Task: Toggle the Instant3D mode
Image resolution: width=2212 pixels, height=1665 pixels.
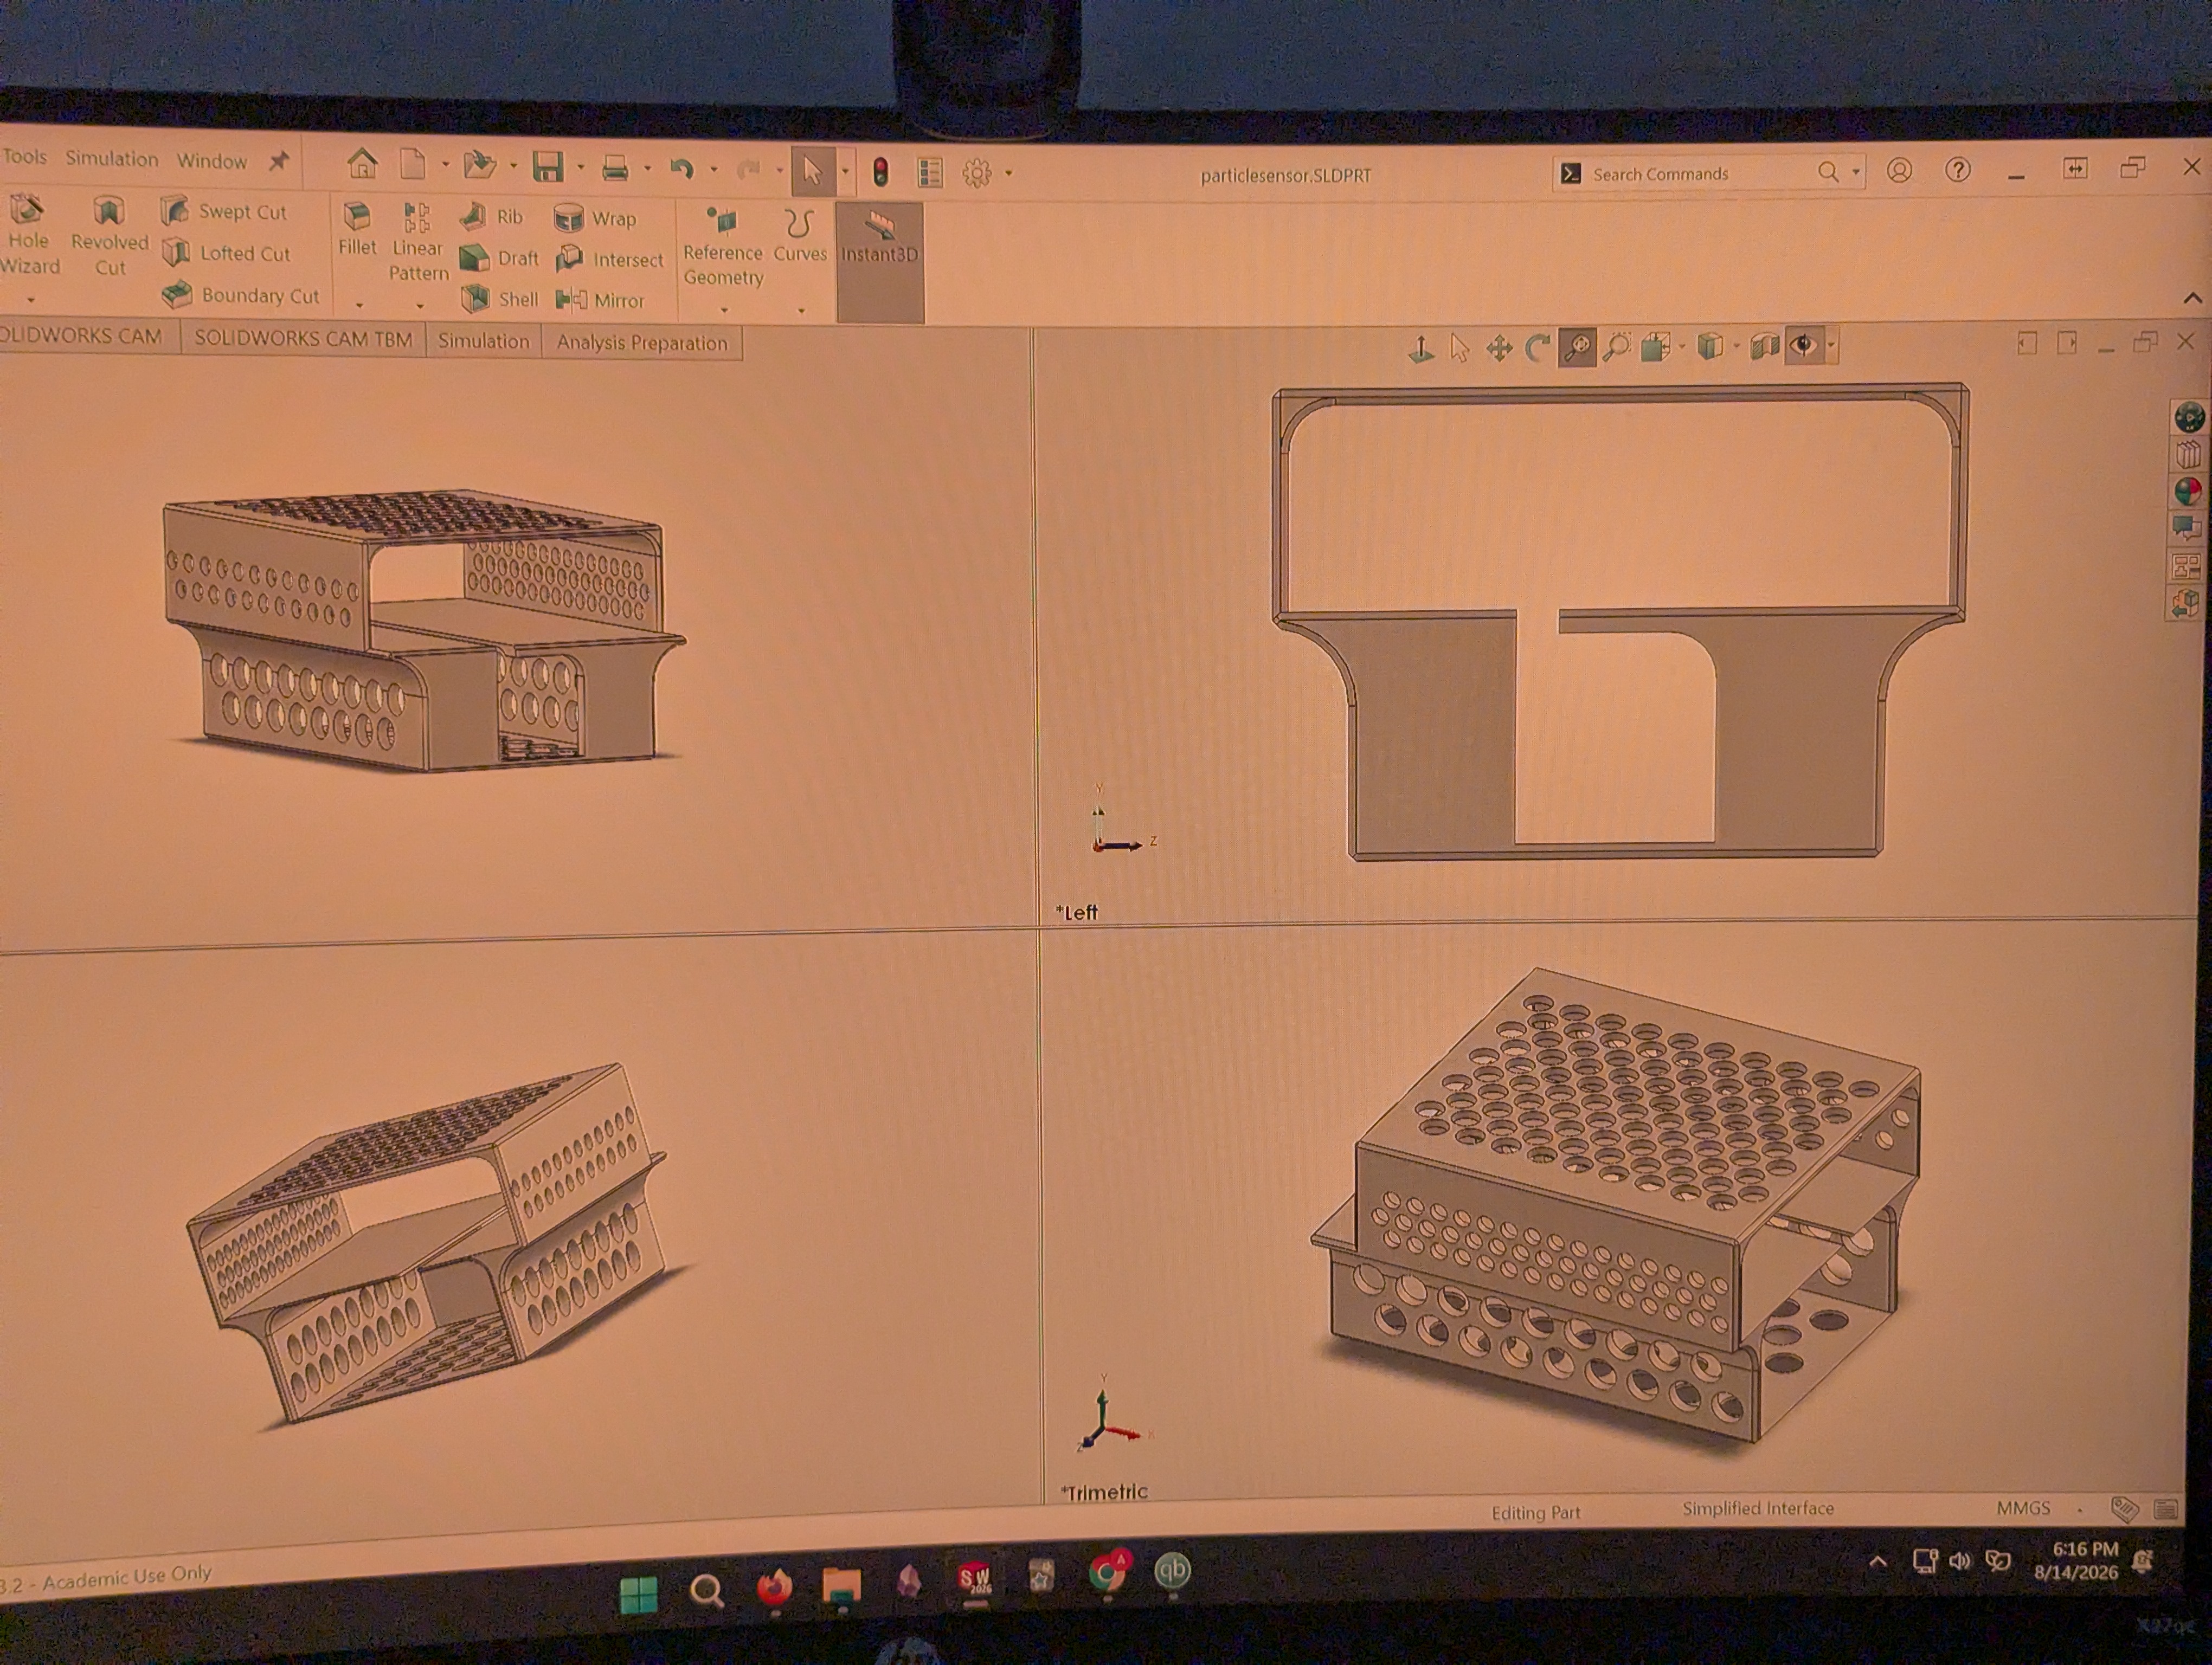Action: click(x=879, y=262)
